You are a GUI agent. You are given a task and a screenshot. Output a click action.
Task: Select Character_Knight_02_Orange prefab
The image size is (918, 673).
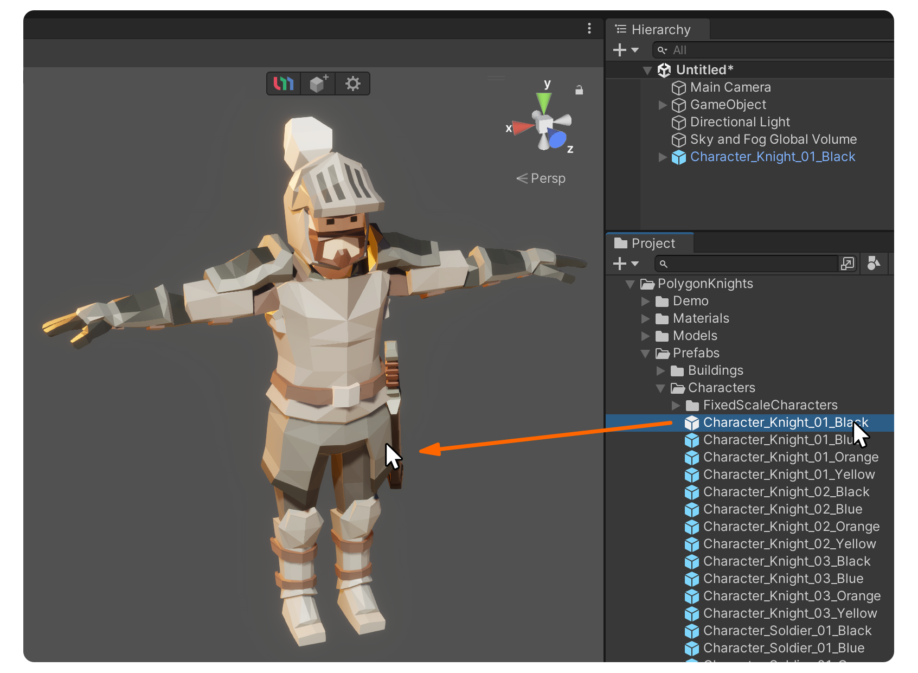click(x=791, y=527)
